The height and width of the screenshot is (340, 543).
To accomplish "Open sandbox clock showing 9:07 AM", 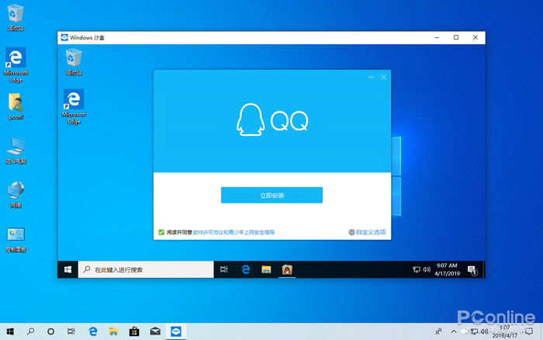I will point(448,270).
